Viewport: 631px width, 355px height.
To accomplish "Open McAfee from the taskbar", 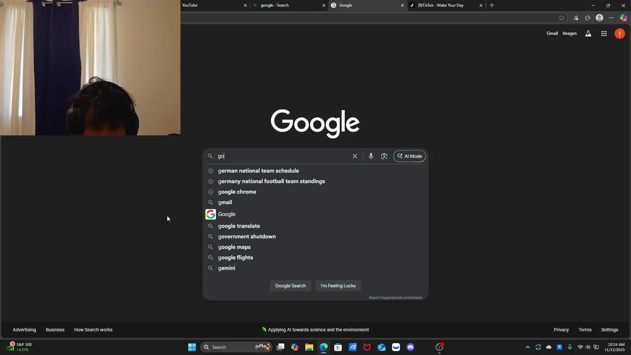I will pos(367,347).
